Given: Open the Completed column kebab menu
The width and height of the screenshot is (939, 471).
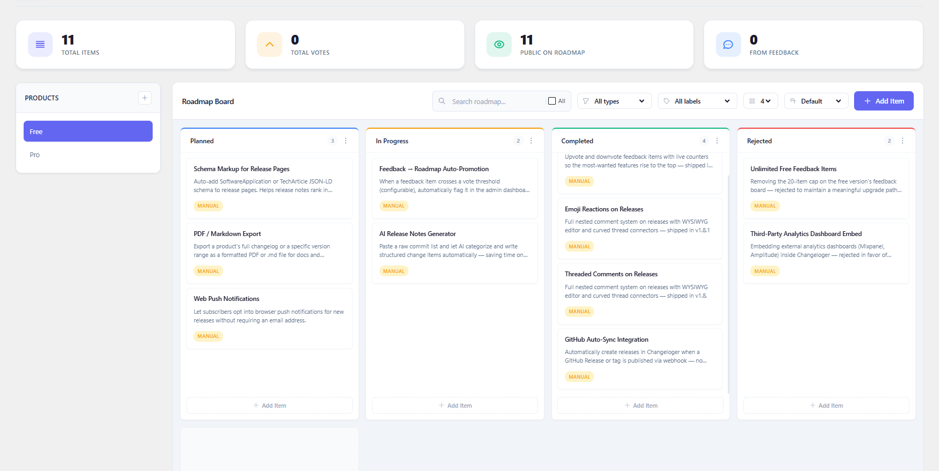Looking at the screenshot, I should coord(717,141).
